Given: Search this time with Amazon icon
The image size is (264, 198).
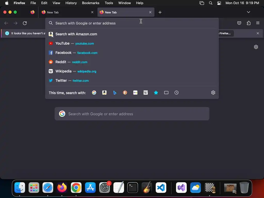Looking at the screenshot, I should 104,93.
